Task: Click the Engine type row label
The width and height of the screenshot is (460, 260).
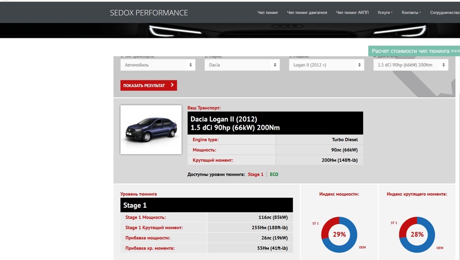Action: point(206,139)
